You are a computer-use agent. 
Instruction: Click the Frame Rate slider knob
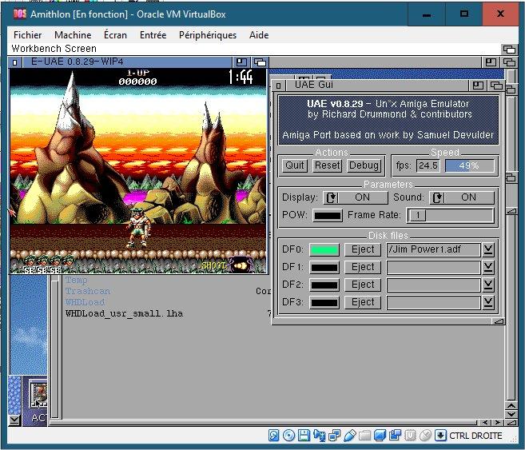(x=418, y=215)
